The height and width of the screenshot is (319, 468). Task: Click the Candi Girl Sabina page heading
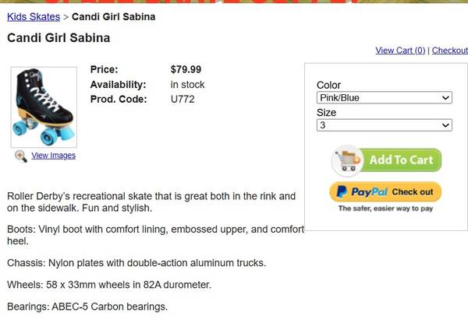[x=58, y=37]
